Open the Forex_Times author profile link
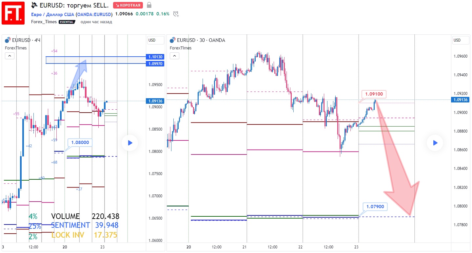Screen dimensions: 472x253 (x=44, y=22)
